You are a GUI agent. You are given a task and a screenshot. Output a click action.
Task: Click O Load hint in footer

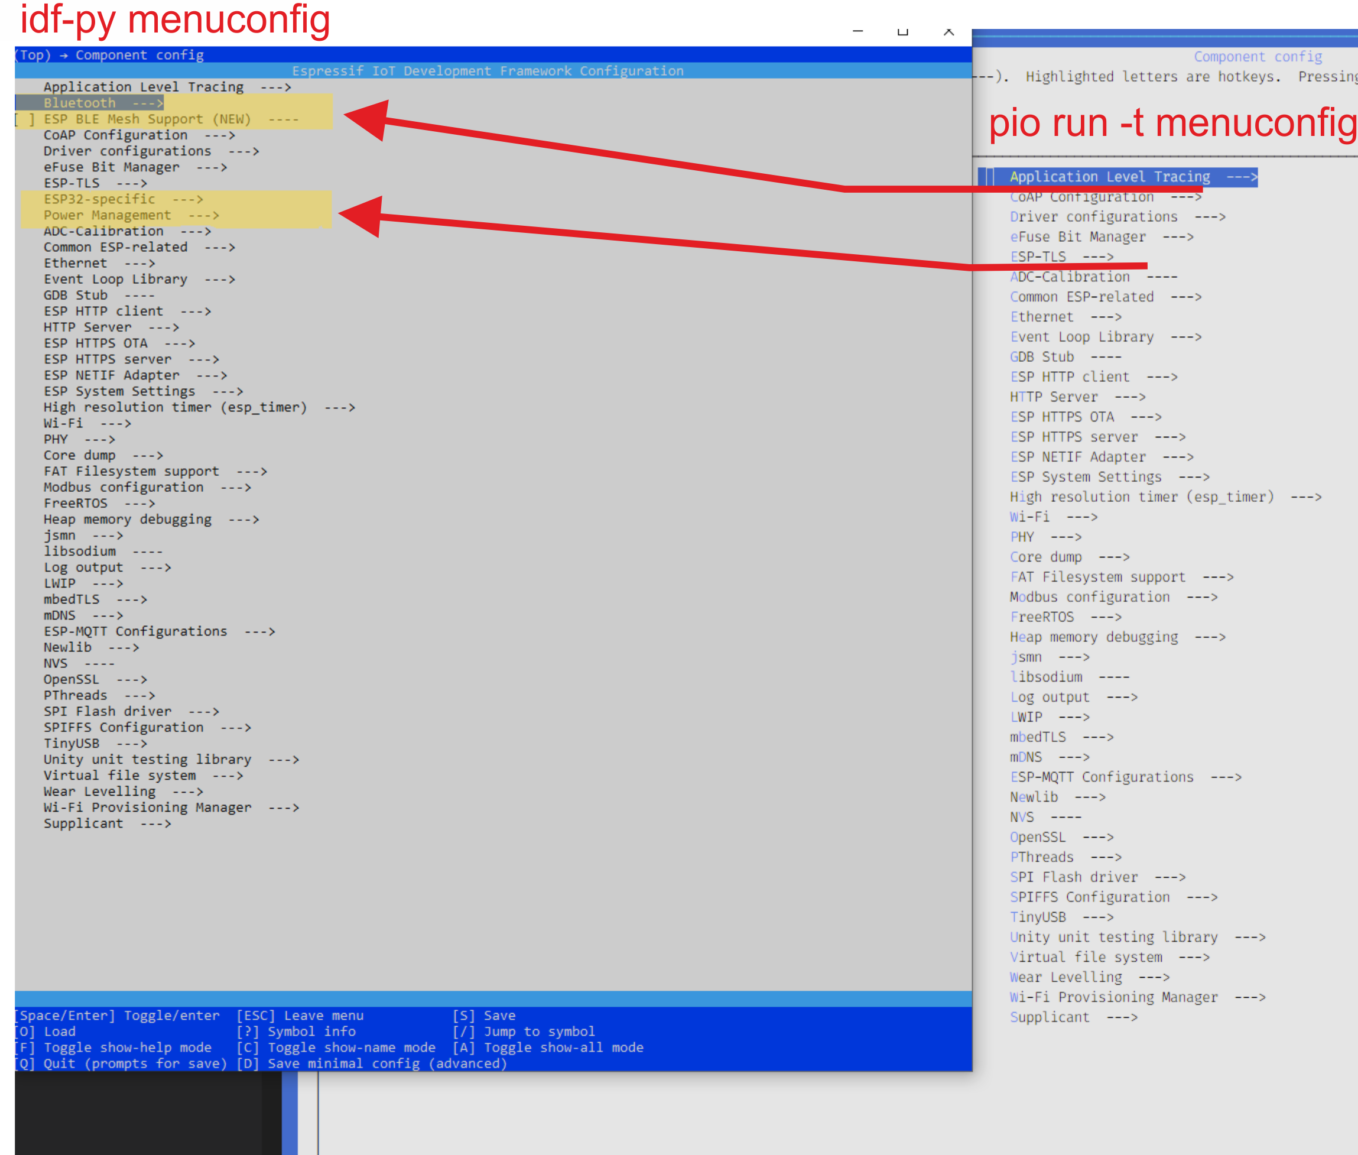pyautogui.click(x=45, y=1031)
